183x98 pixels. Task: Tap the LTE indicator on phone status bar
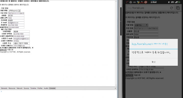pos(173,2)
